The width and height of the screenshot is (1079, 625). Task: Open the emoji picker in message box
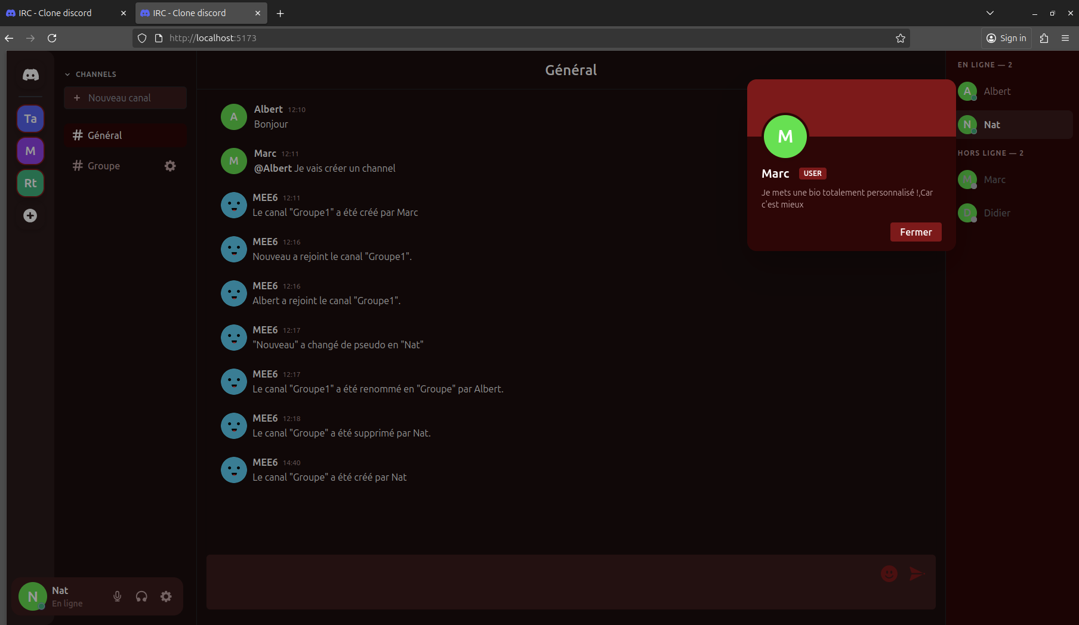889,574
